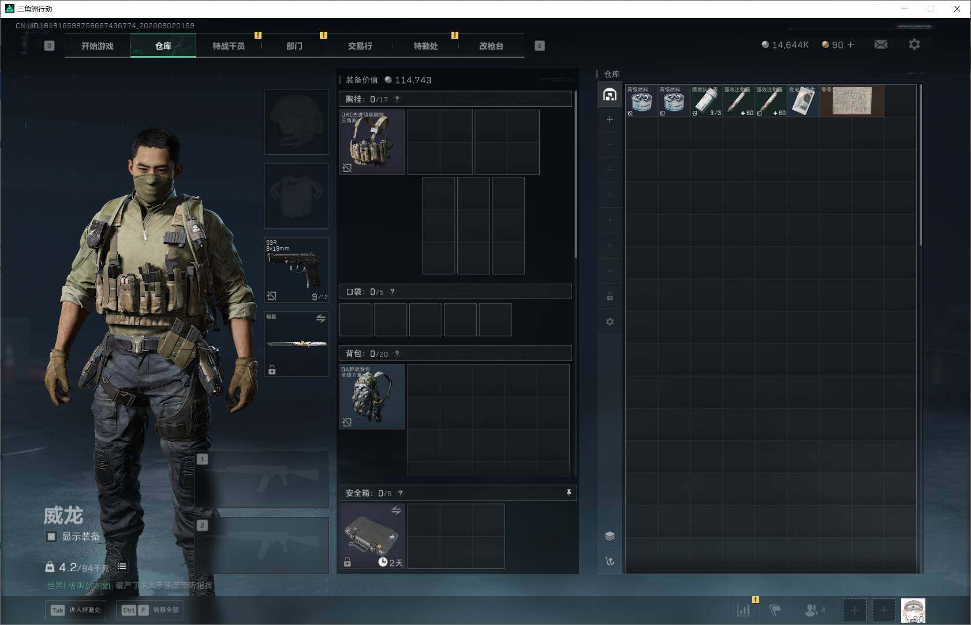
Task: Click the swap arrows on the safe box slot
Action: (396, 511)
